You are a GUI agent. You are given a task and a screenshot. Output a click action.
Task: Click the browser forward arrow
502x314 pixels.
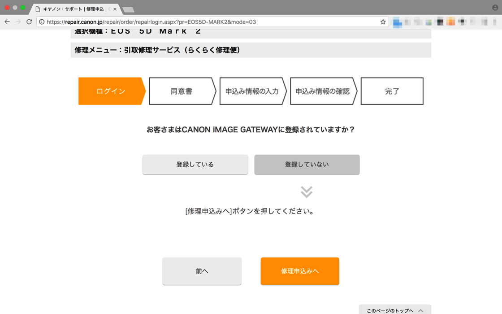point(18,22)
